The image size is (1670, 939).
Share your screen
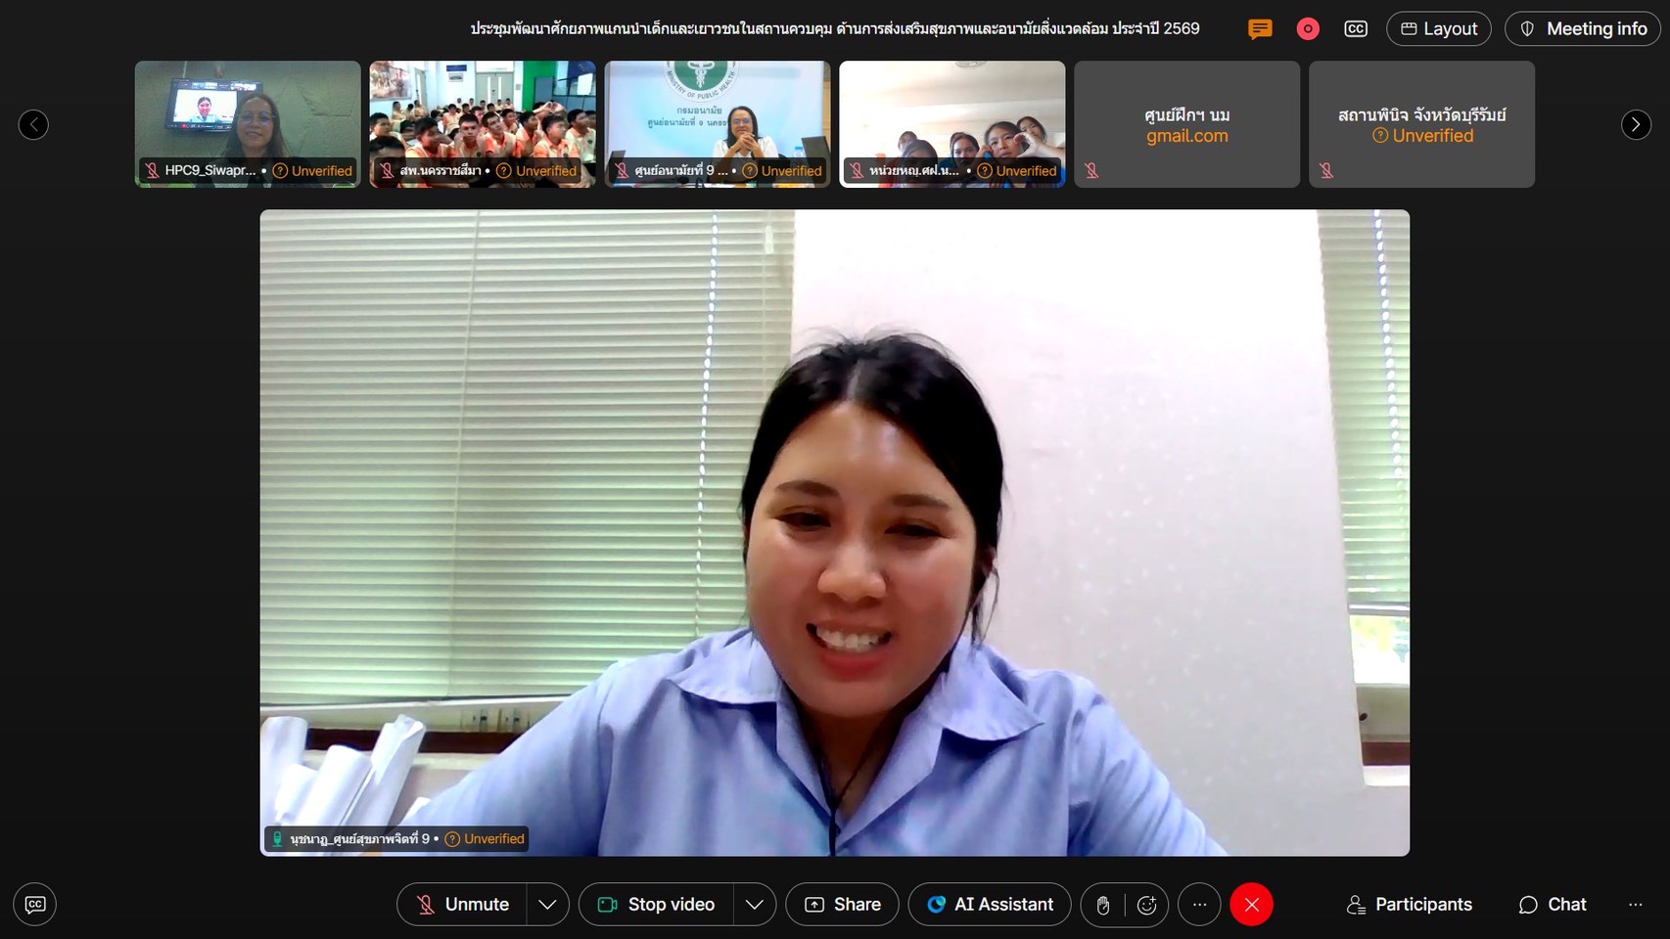coord(843,905)
